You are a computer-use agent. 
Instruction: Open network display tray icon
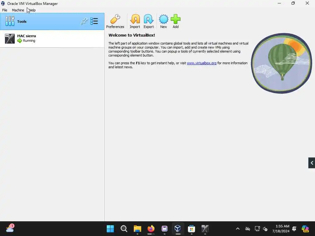pos(257,229)
